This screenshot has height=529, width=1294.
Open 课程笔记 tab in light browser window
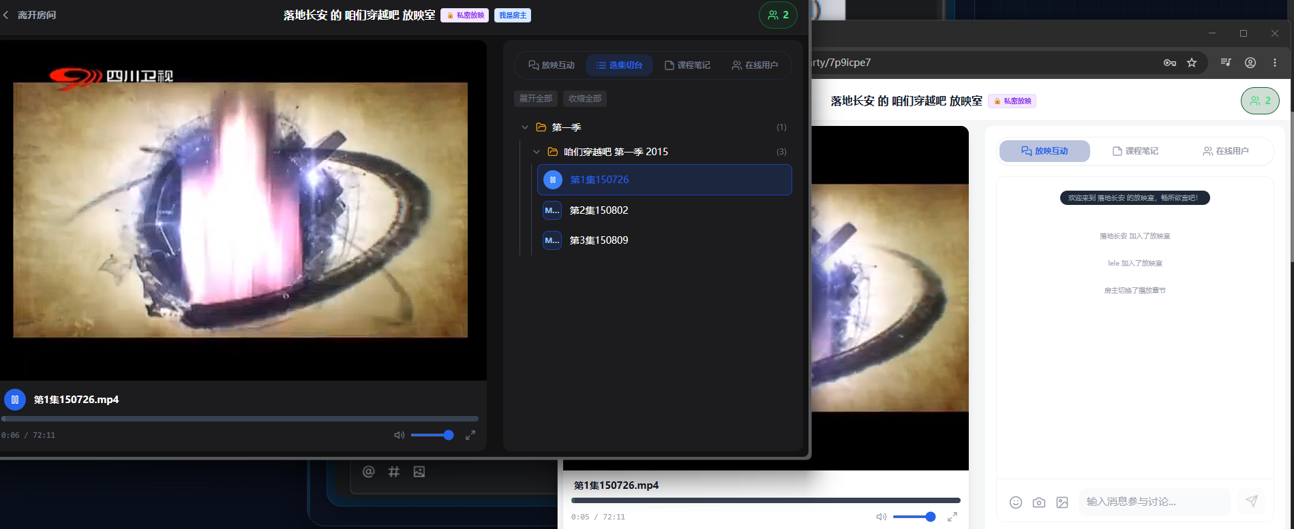1135,151
